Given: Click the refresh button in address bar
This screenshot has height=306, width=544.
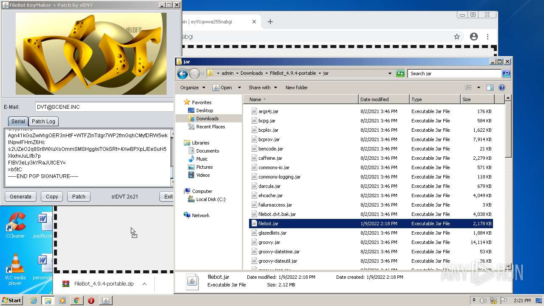Looking at the screenshot, I should [x=400, y=74].
